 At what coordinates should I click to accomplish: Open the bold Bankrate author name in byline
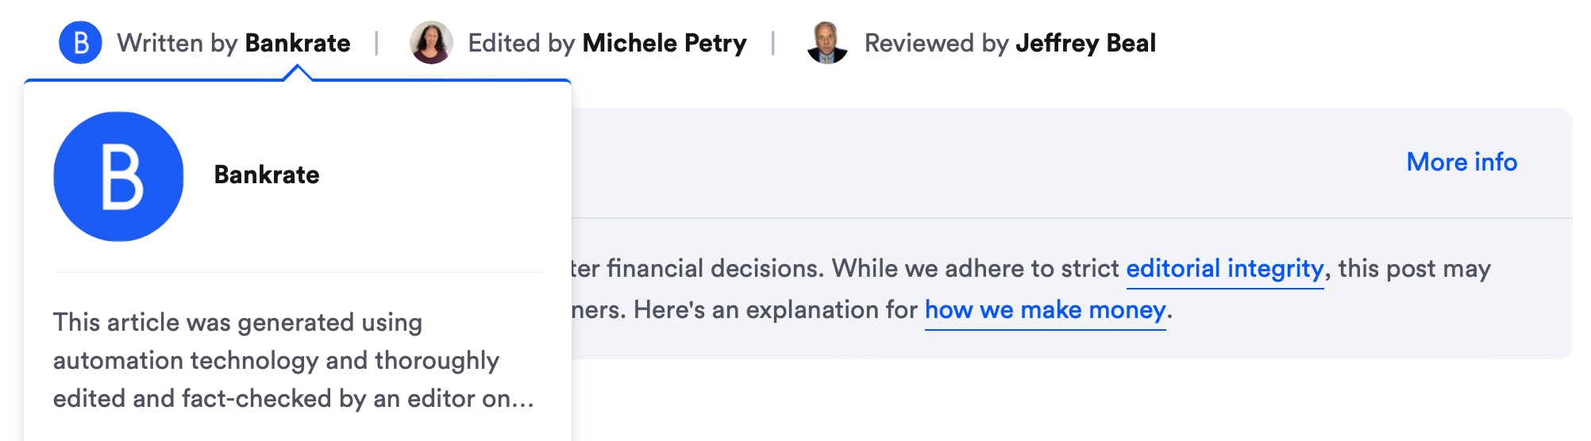[298, 43]
